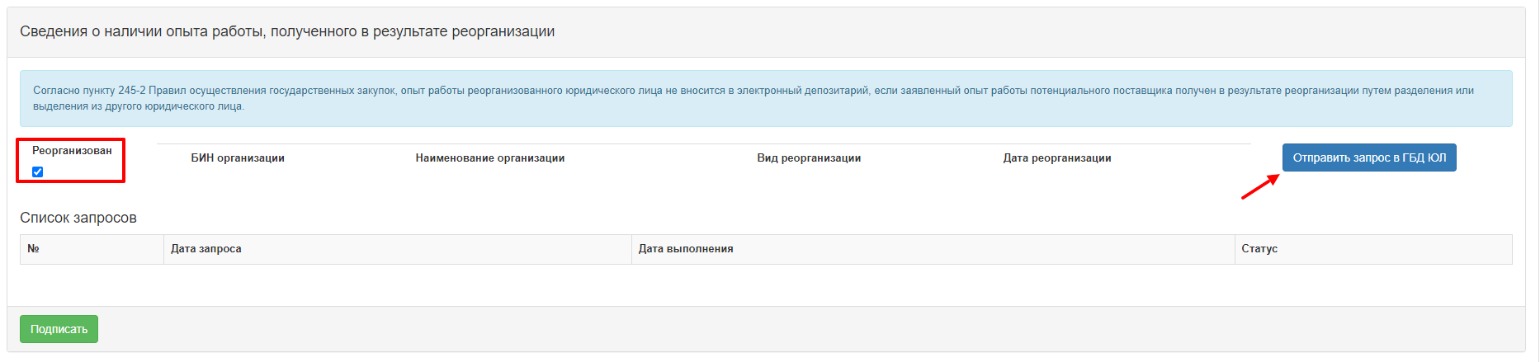Click the panel title about опыта работы
Viewport: 1540px width, 362px height.
click(287, 31)
